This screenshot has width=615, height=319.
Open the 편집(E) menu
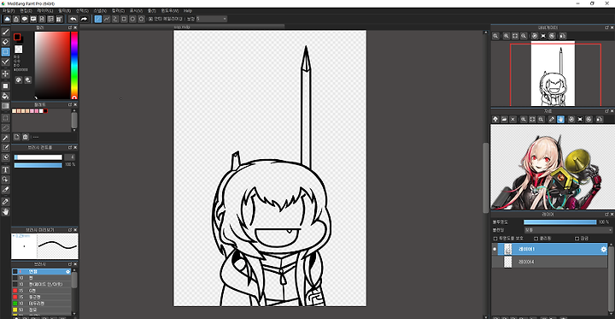(26, 10)
